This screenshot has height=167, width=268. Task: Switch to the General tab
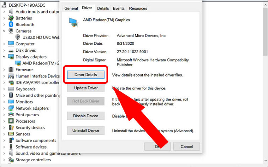point(71,8)
